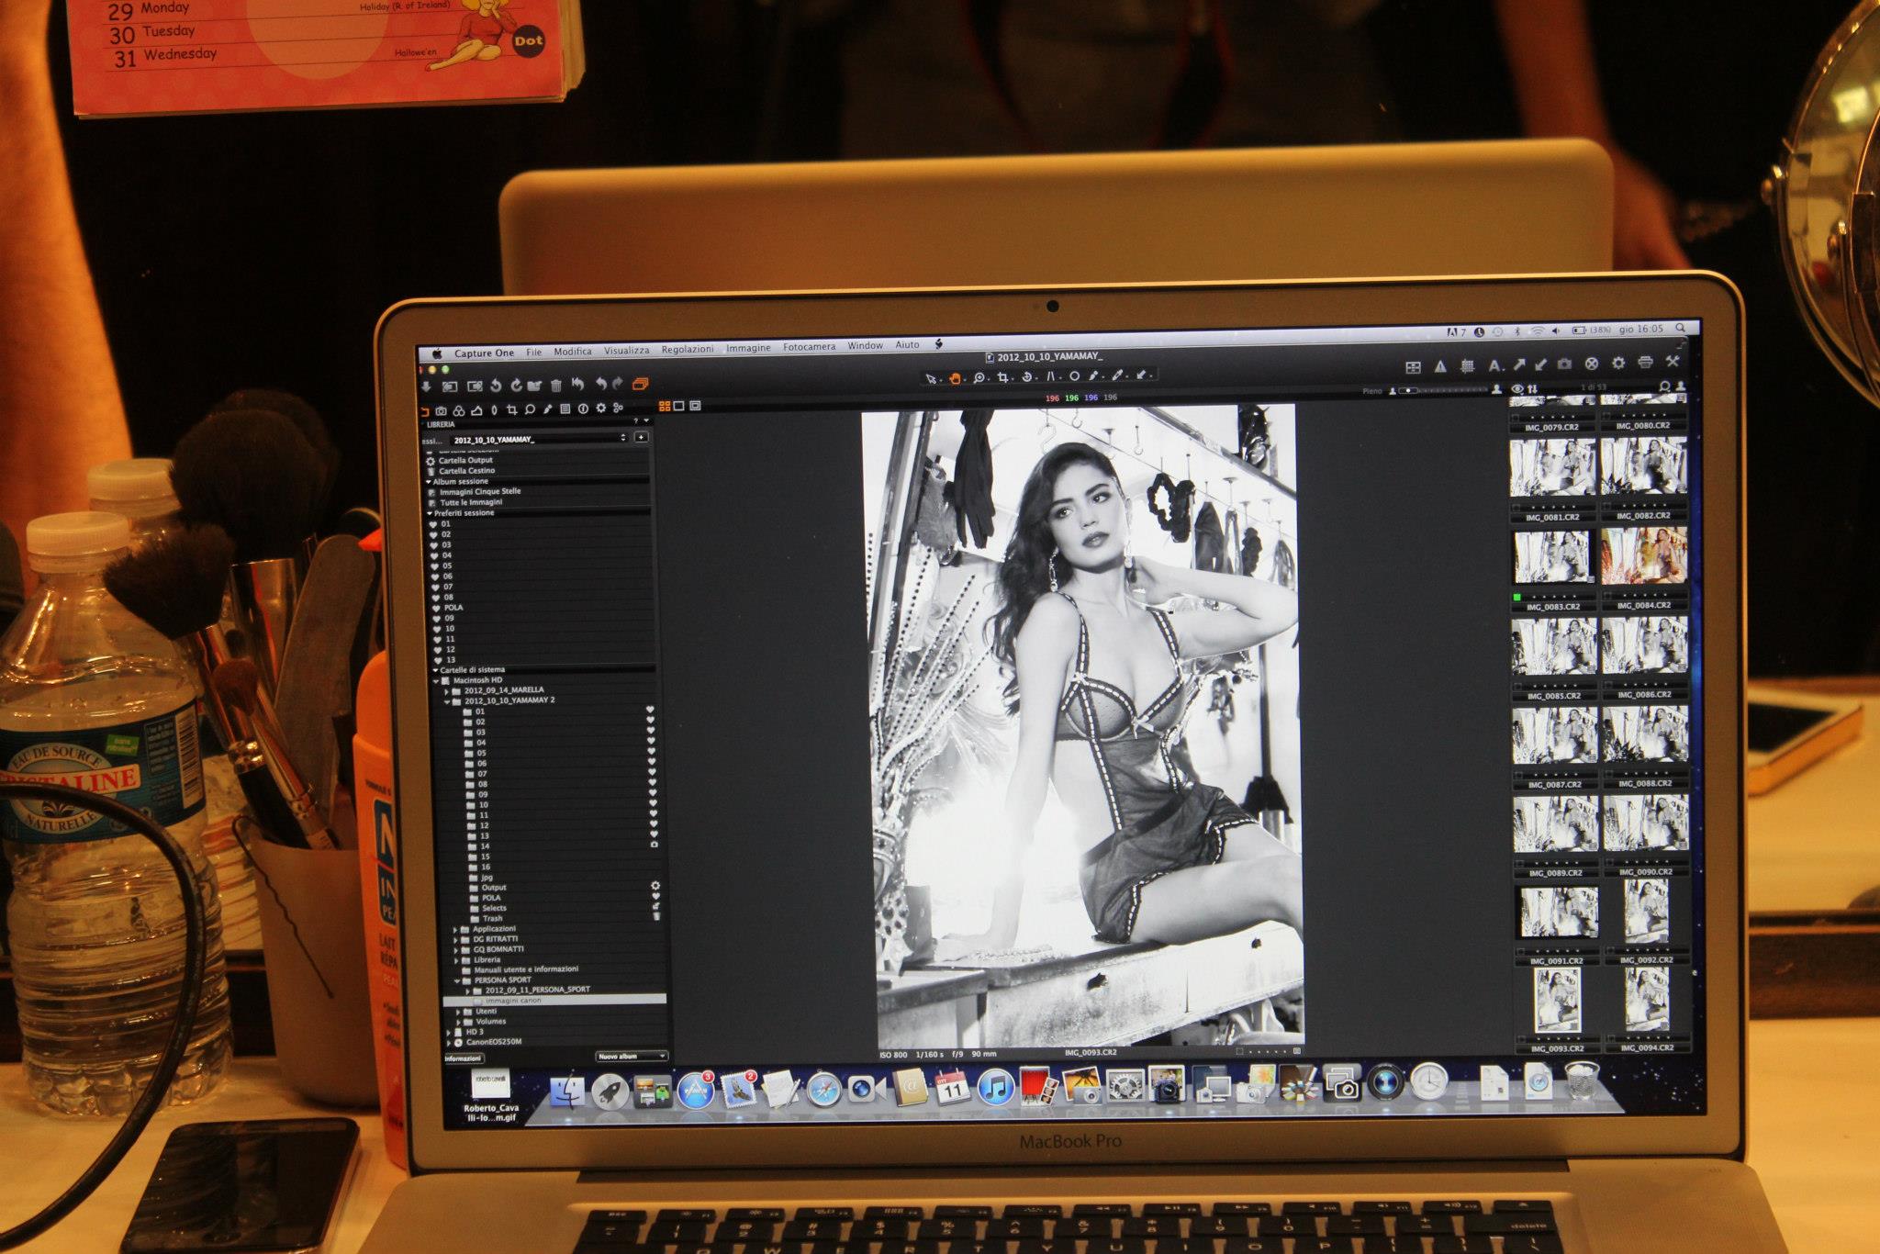Image resolution: width=1880 pixels, height=1254 pixels.
Task: Select the Zoom magnifier cursor tool
Action: click(x=979, y=378)
